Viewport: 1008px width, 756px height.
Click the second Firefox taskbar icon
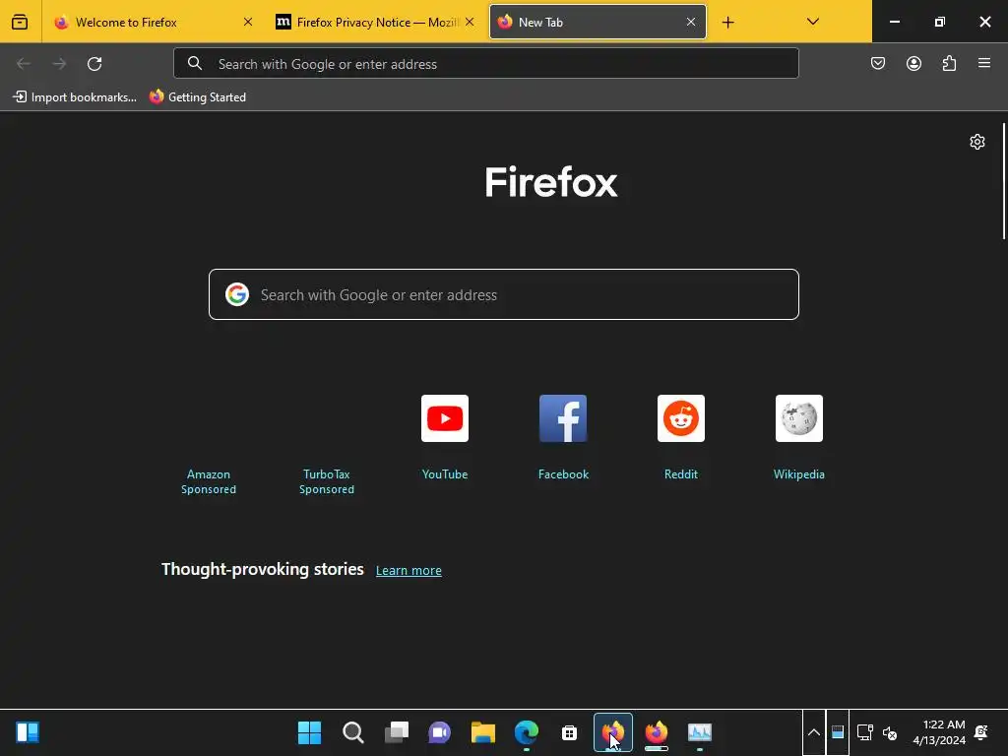[657, 732]
